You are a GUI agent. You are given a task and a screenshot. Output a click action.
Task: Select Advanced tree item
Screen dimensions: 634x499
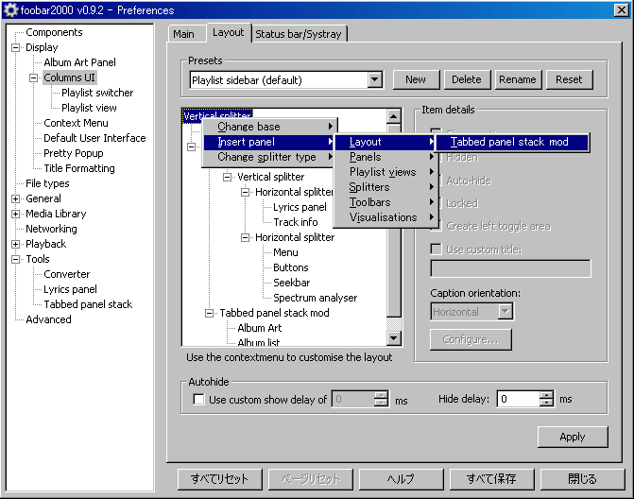pos(48,319)
